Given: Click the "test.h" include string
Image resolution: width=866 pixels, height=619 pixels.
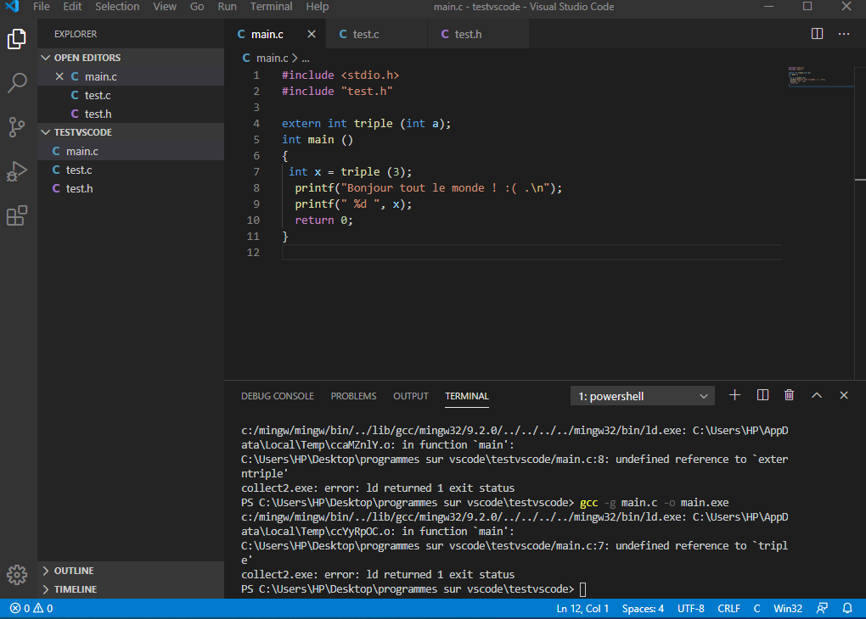Looking at the screenshot, I should point(367,91).
